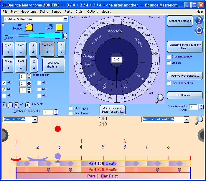Click the note icon beside volume slider

pyautogui.click(x=65, y=36)
